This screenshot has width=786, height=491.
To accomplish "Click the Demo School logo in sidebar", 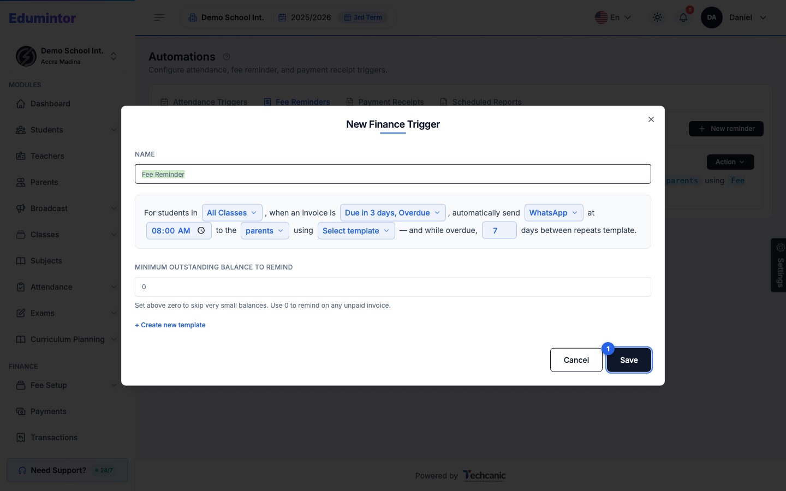I will [x=26, y=56].
